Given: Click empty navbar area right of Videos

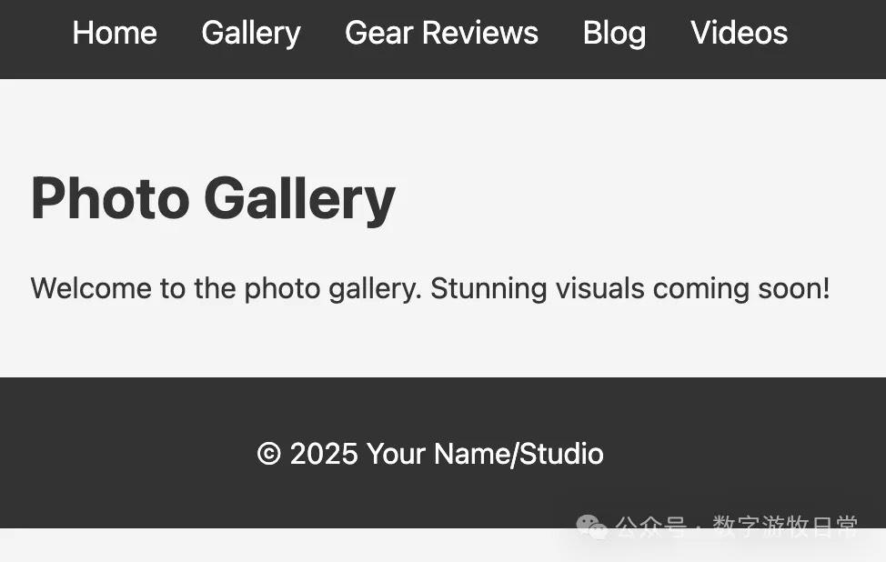Looking at the screenshot, I should click(841, 36).
